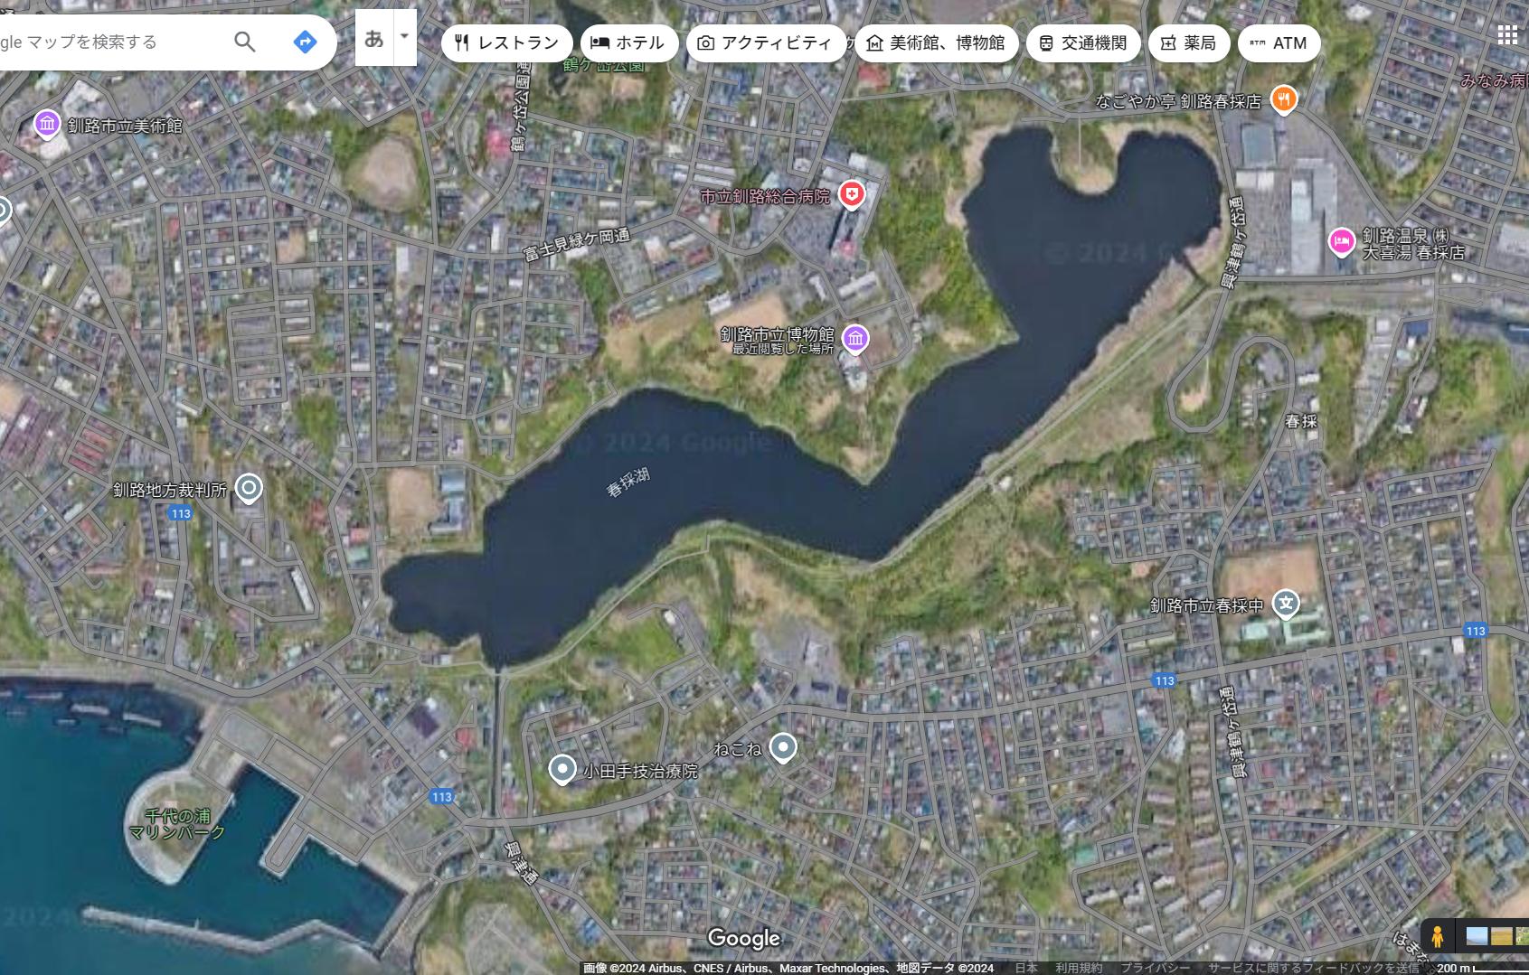Screen dimensions: 1529x975
Task: Choose the 薬局 chip
Action: (1188, 42)
